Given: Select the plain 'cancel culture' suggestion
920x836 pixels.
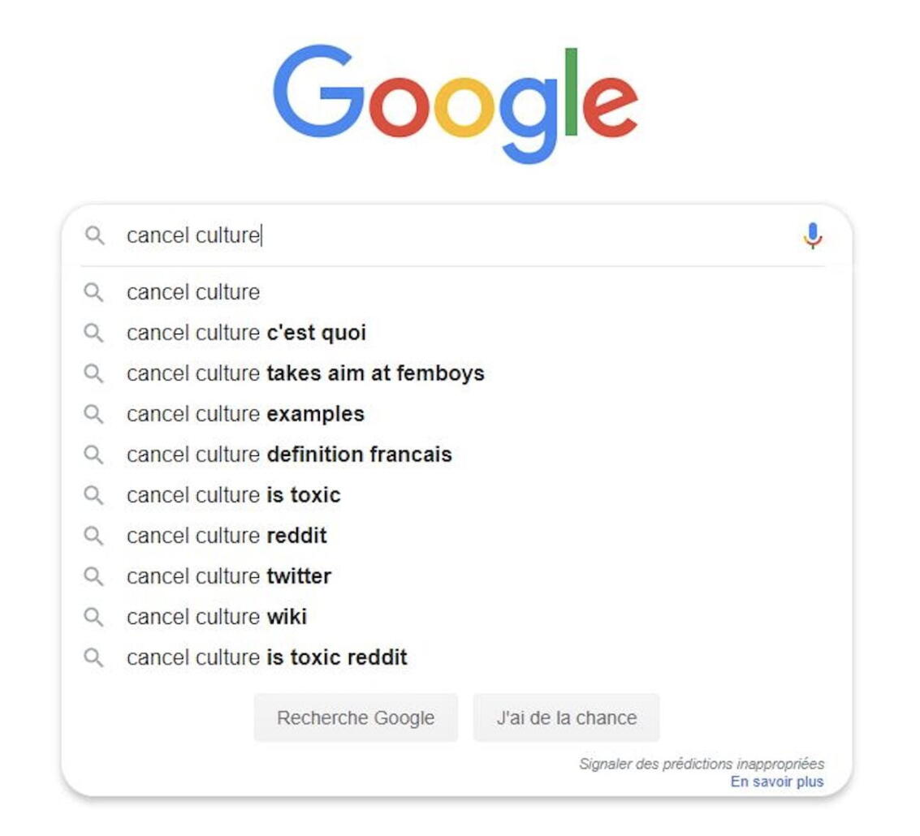Looking at the screenshot, I should pyautogui.click(x=193, y=292).
